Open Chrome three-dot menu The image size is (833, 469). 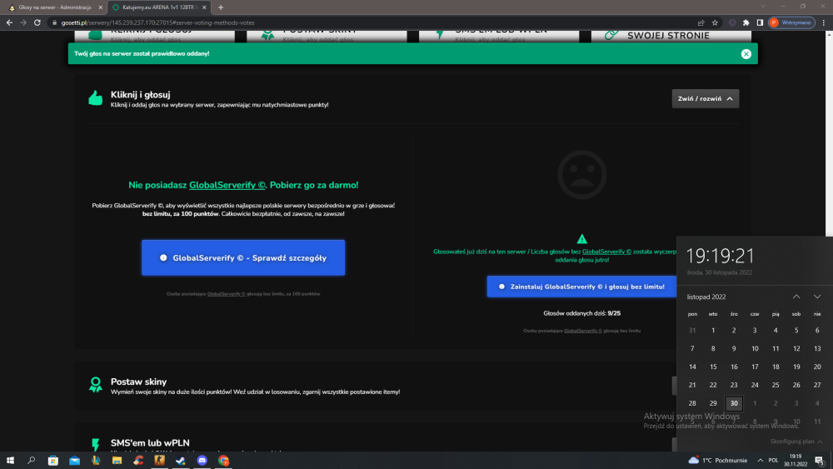tap(824, 22)
